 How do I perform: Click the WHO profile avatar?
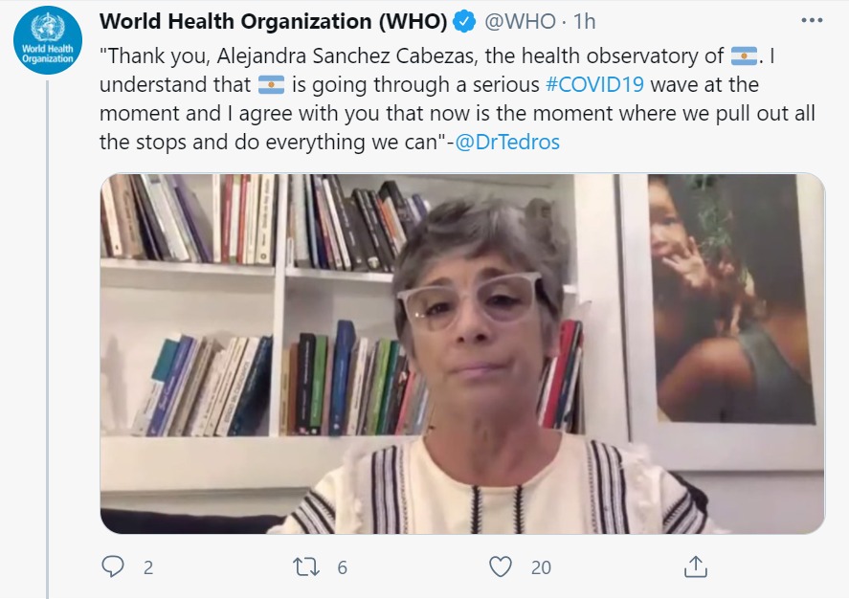[48, 40]
